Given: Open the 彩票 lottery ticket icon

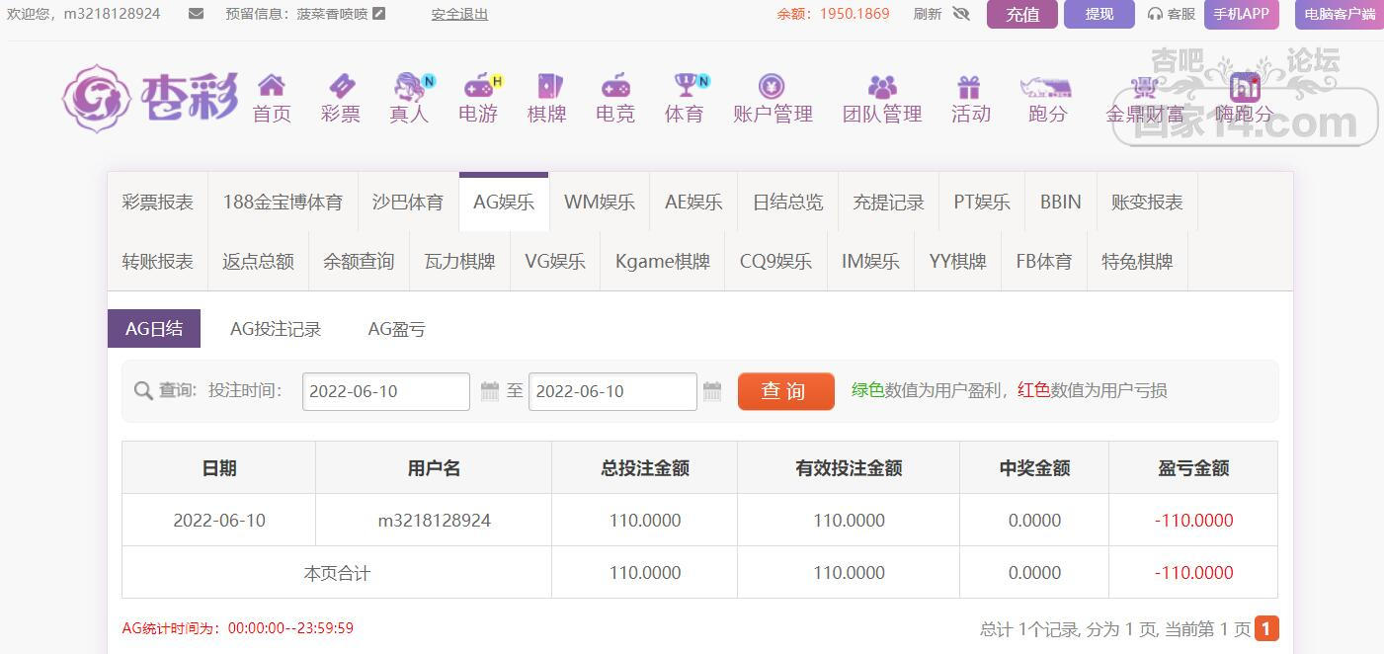Looking at the screenshot, I should click(341, 86).
